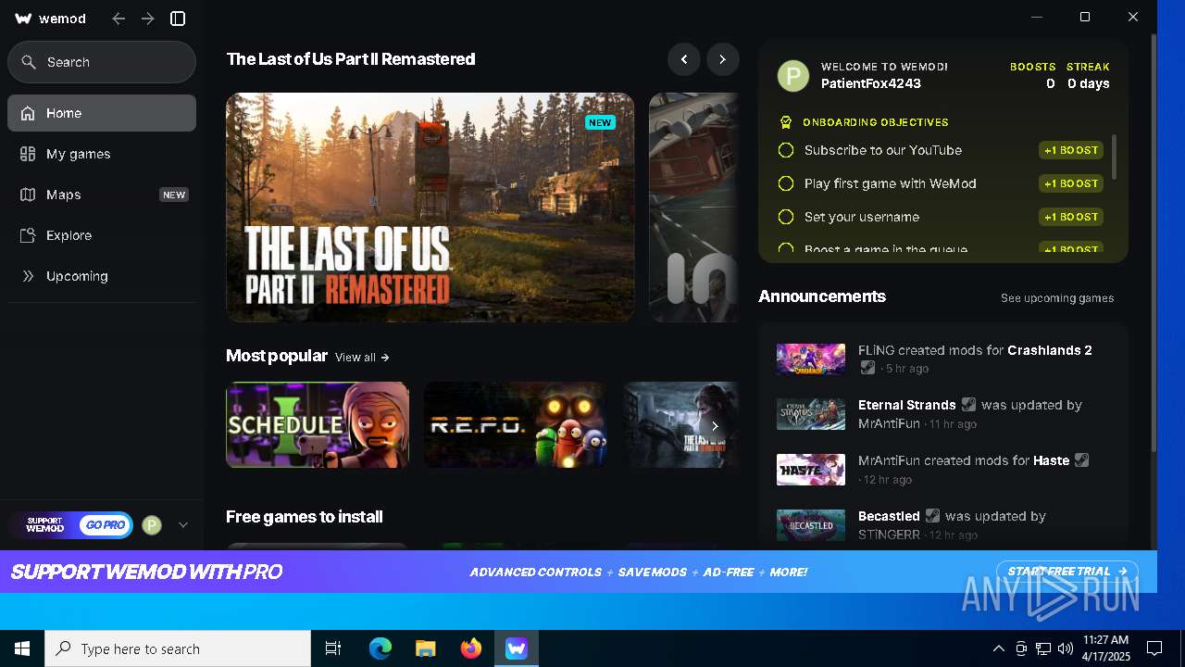This screenshot has height=667, width=1185.
Task: Open the second featured game banner
Action: [x=694, y=208]
